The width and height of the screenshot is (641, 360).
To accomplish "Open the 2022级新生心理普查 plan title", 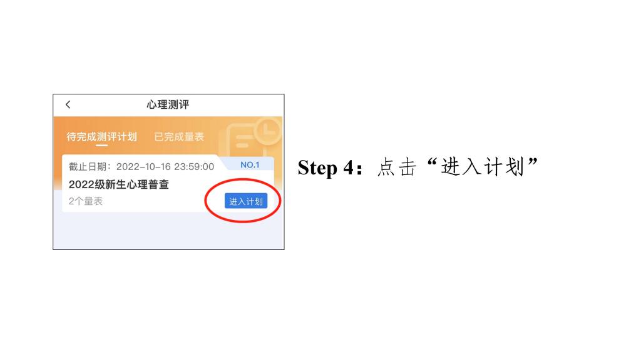I will 118,184.
